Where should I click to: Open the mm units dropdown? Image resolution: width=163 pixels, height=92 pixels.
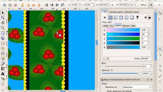pyautogui.click(x=133, y=5)
